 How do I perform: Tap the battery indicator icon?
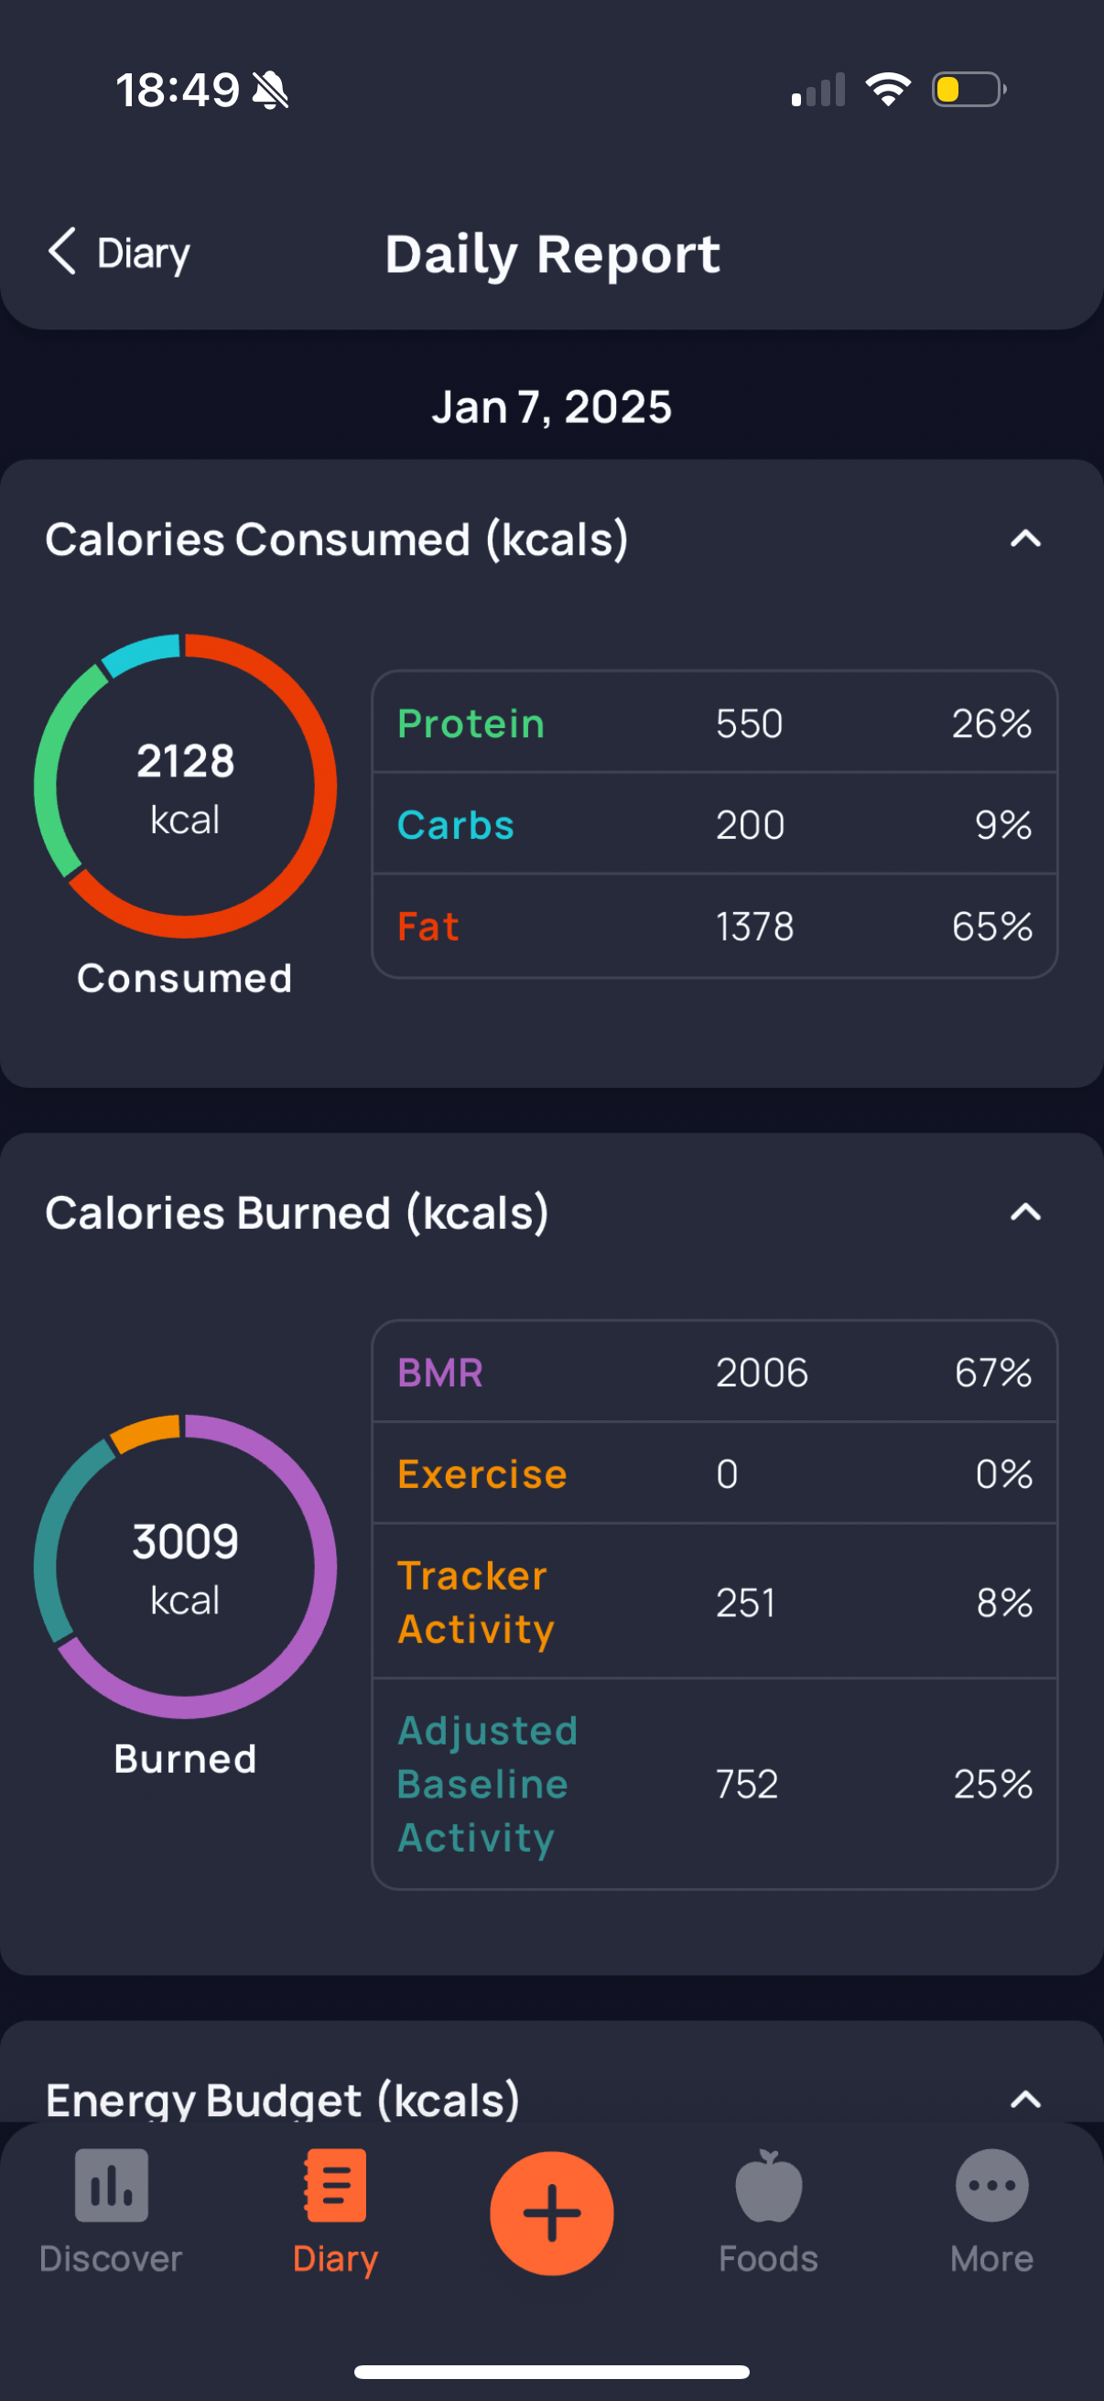[x=968, y=90]
